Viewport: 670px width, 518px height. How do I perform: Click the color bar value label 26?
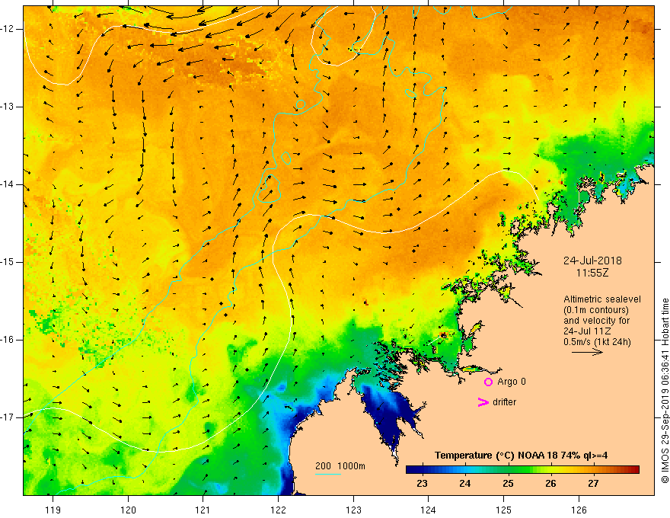(x=550, y=484)
